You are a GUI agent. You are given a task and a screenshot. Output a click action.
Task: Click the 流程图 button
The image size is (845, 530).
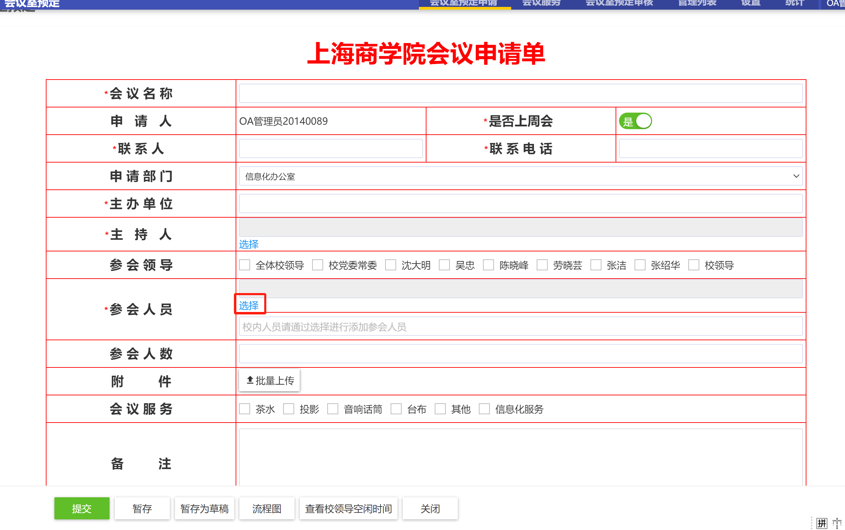click(x=267, y=508)
